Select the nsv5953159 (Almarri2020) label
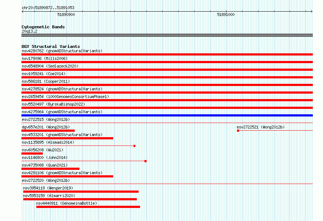 click(x=49, y=196)
